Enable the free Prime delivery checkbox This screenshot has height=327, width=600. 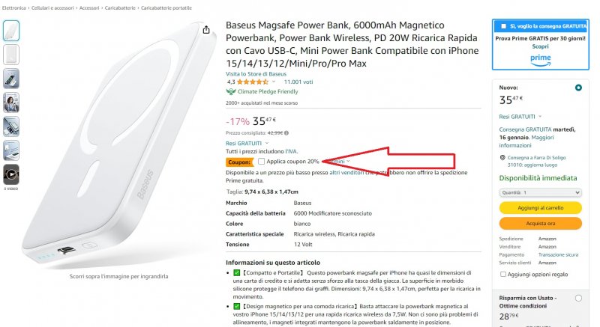pyautogui.click(x=504, y=25)
